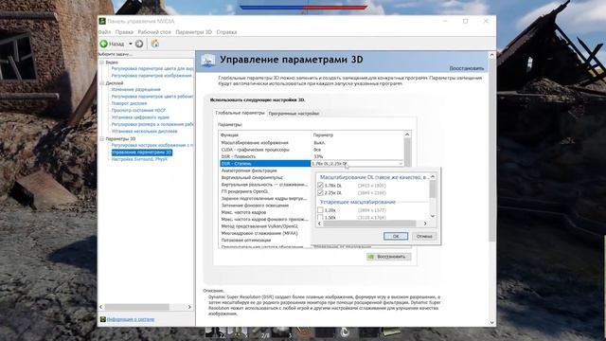The height and width of the screenshot is (341, 606).
Task: Select Настройка Surround, PhysX tree item
Action: pyautogui.click(x=139, y=159)
